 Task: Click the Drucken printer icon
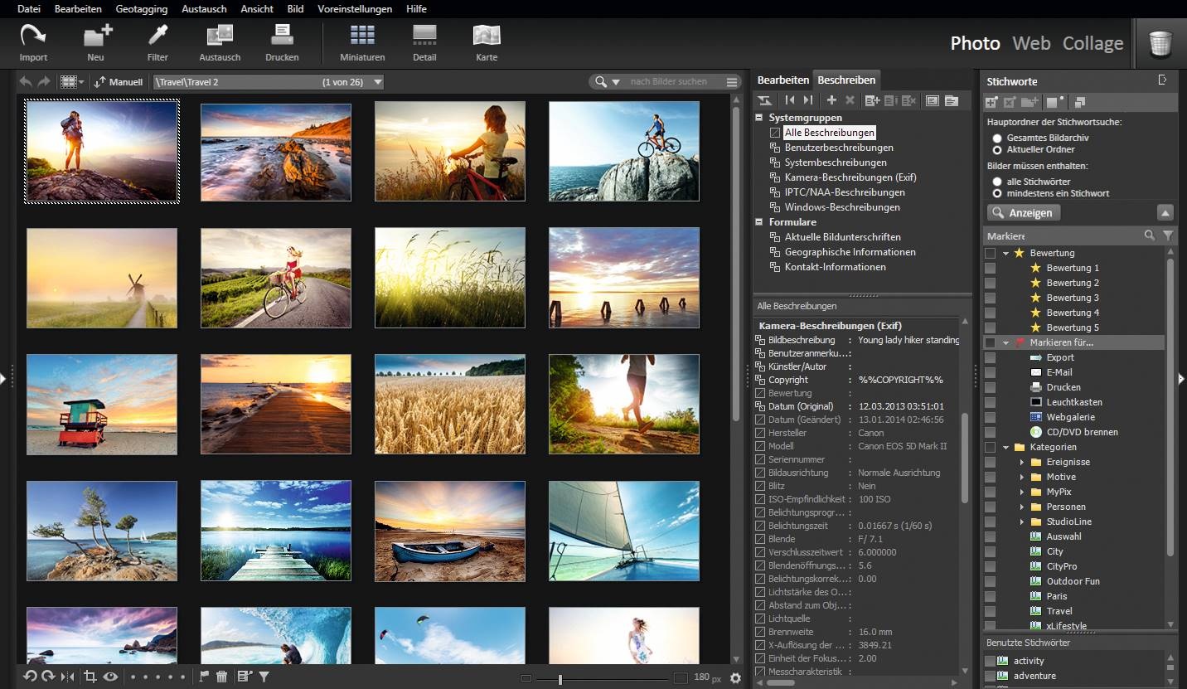[x=282, y=36]
